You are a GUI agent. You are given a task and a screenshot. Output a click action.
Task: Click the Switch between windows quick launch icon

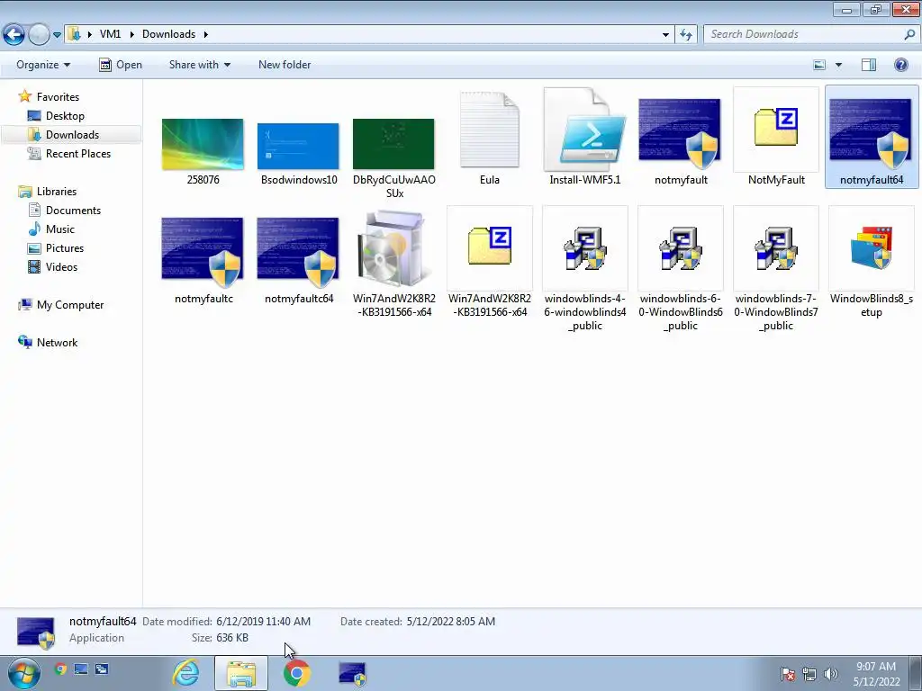pyautogui.click(x=102, y=669)
